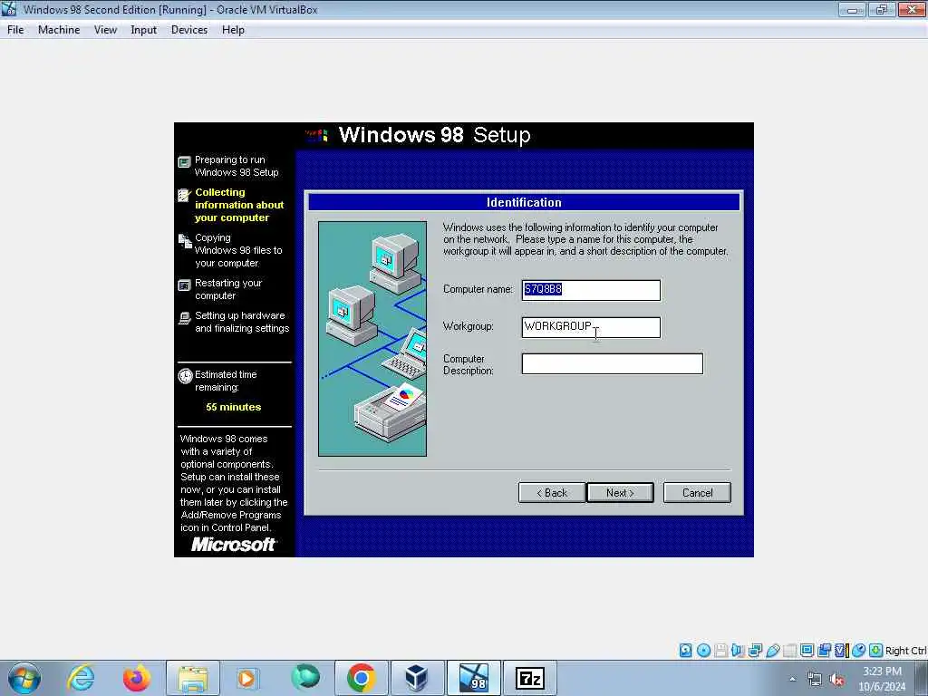Screen dimensions: 928x696
Task: Minimize the VirtualBox window
Action: (852, 9)
